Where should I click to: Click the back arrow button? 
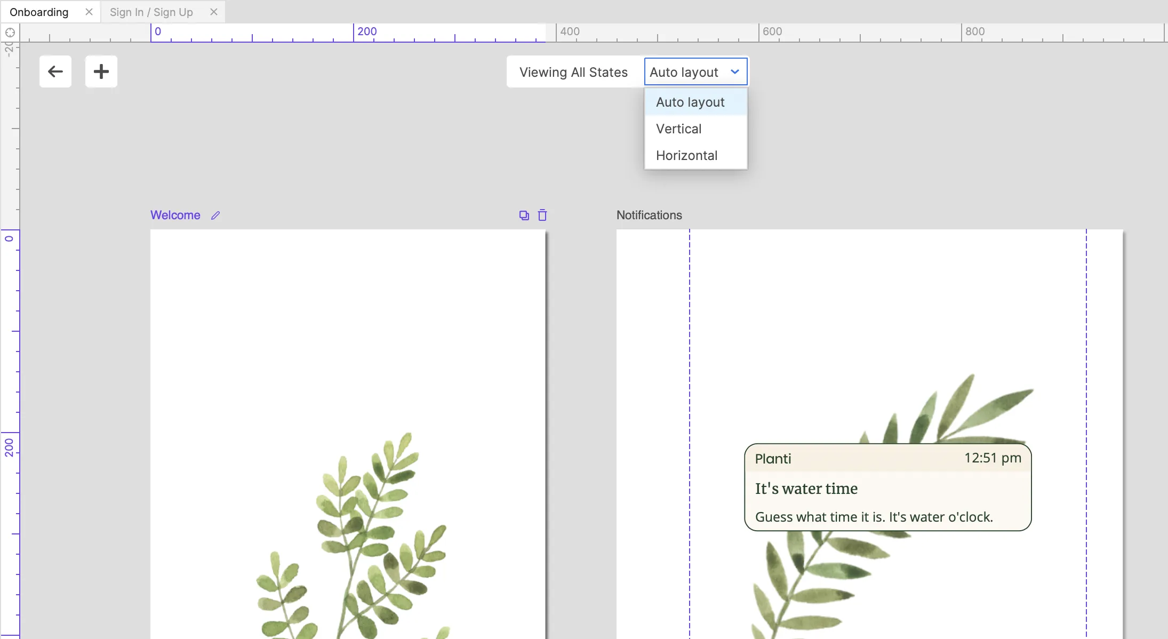55,71
